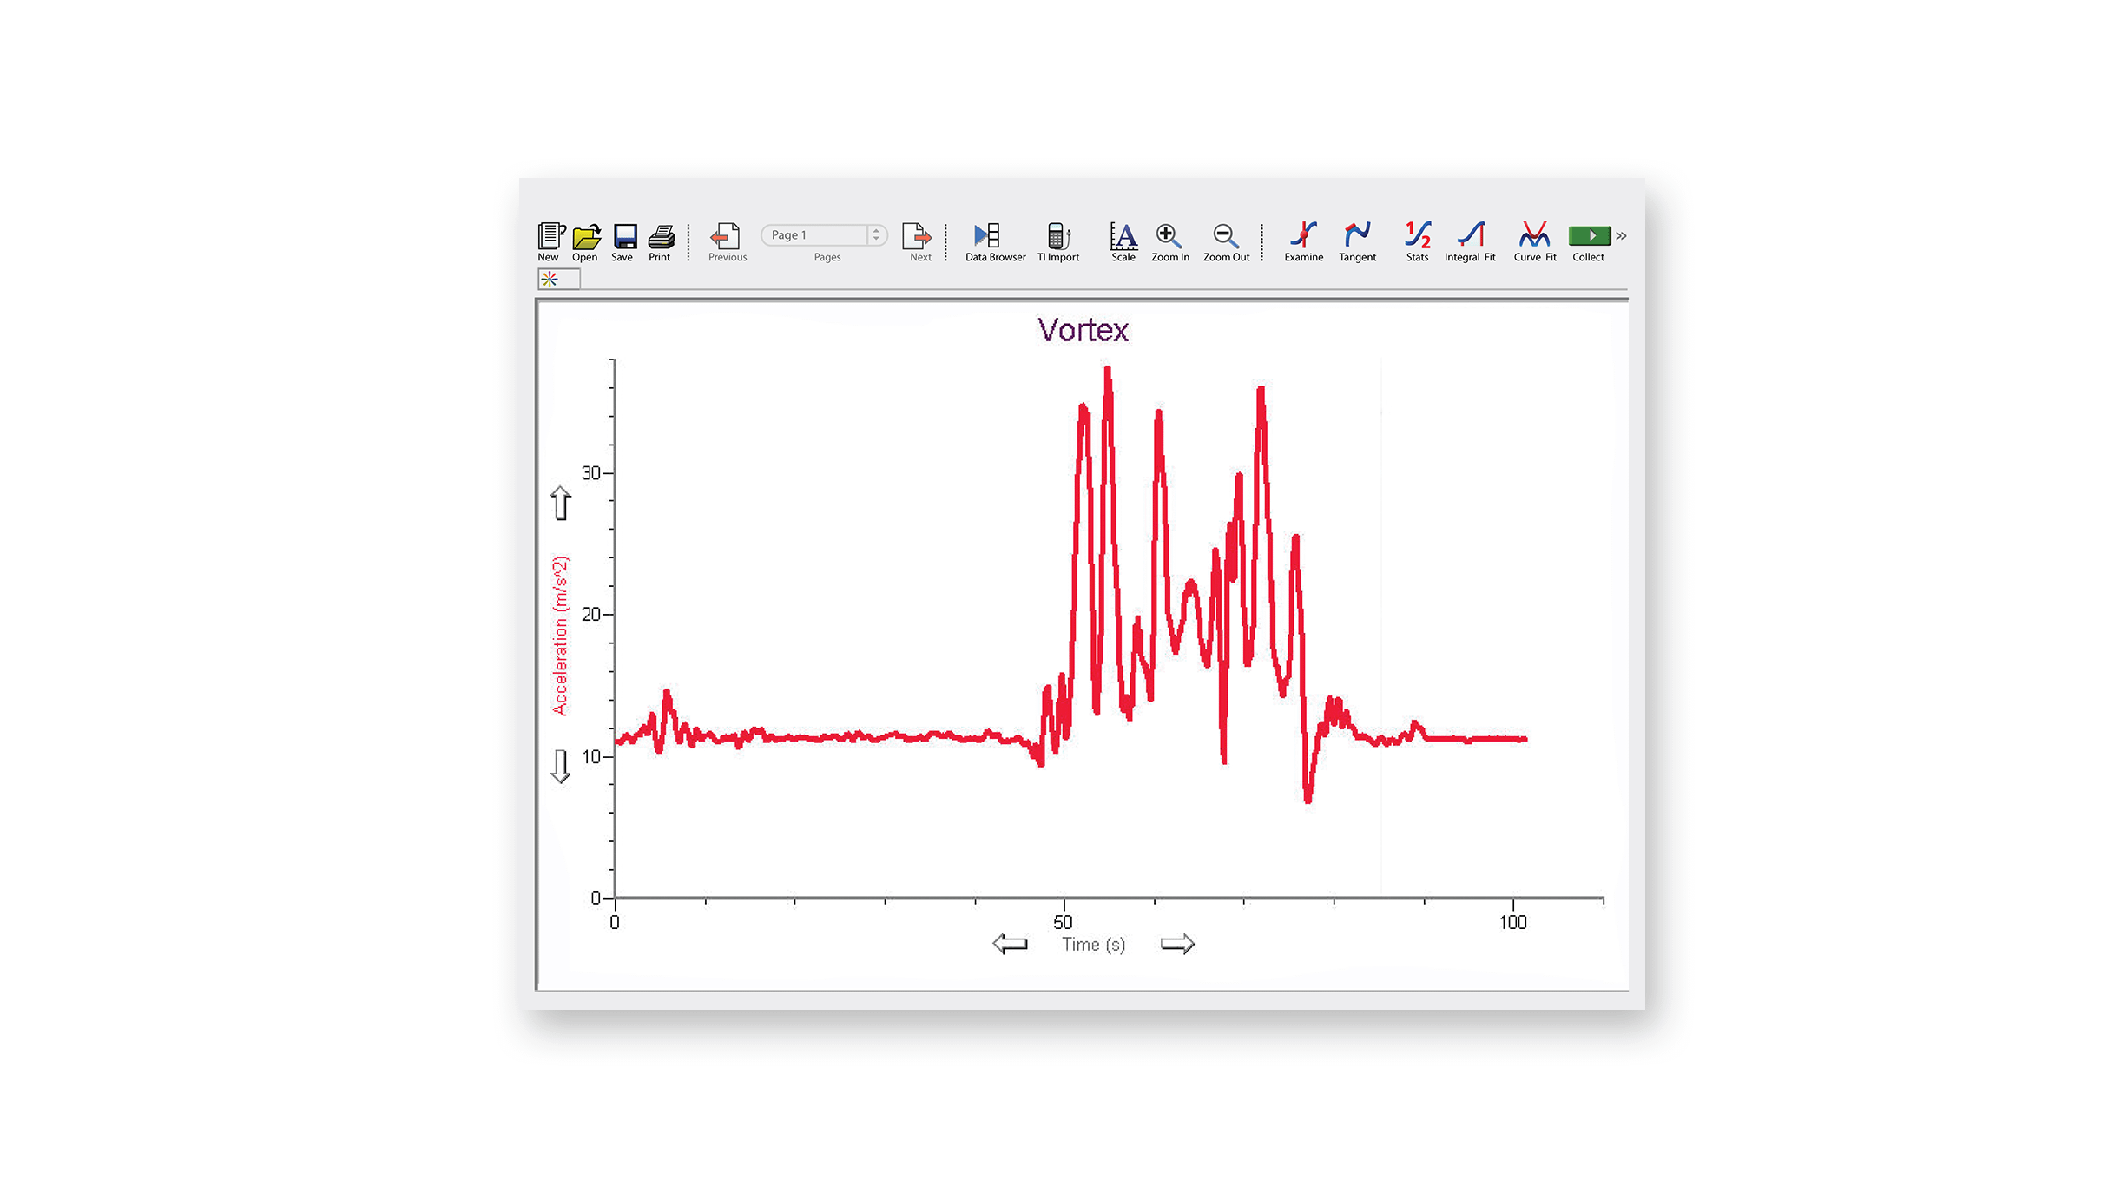The width and height of the screenshot is (2121, 1193).
Task: Expand the toolbar overflow chevron
Action: (x=1621, y=236)
